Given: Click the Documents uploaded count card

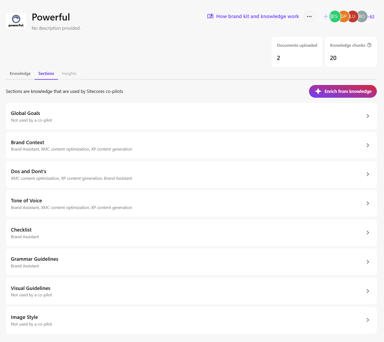Looking at the screenshot, I should (x=297, y=52).
